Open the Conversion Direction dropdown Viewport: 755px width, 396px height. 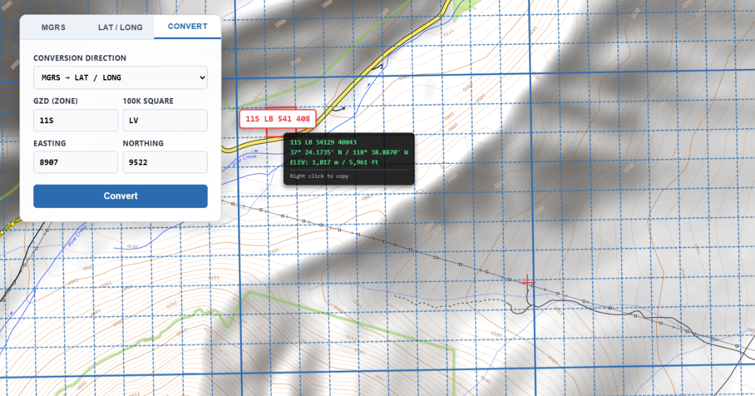pos(120,77)
